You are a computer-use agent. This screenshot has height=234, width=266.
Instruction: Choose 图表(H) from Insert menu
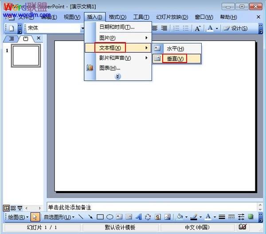[118, 68]
